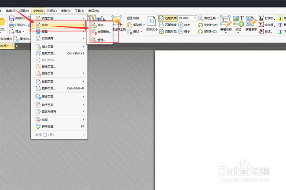This screenshot has width=286, height=190.
Task: Click the Save (保存) floppy disk icon
Action: tap(12, 18)
